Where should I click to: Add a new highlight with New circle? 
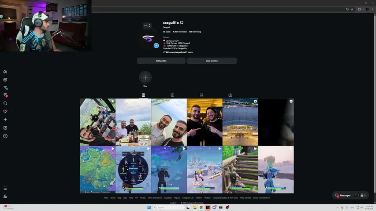[x=145, y=77]
